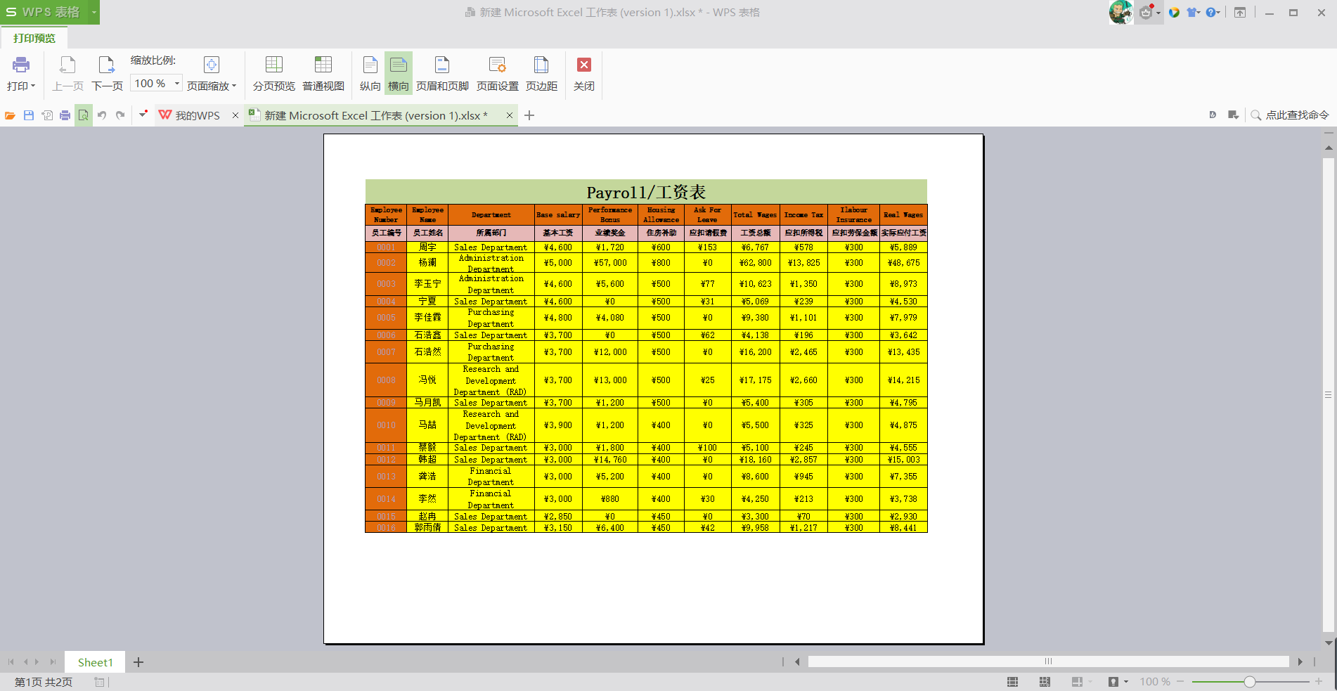Expand the WPS 表格 application menu arrow
1337x691 pixels.
click(x=93, y=12)
